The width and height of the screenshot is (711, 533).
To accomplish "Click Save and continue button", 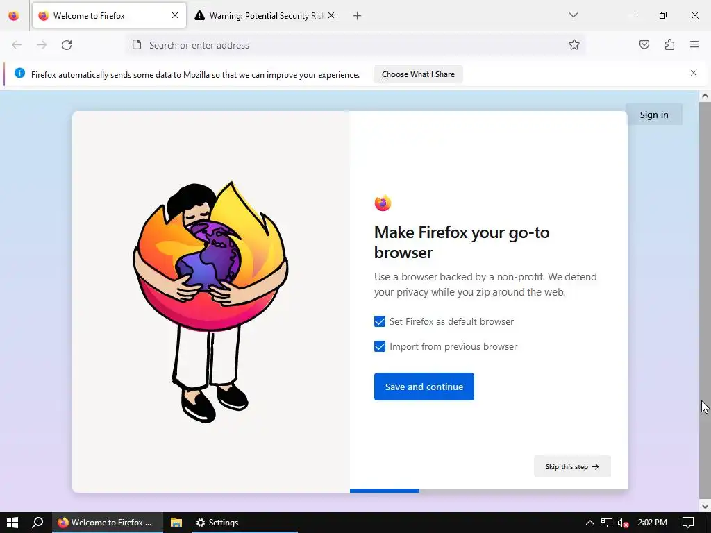I will (x=424, y=387).
